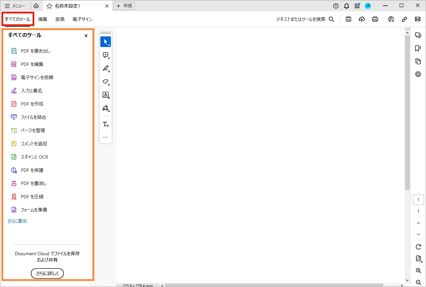This screenshot has width=426, height=287.
Task: Choose the selection arrow tool
Action: 106,42
